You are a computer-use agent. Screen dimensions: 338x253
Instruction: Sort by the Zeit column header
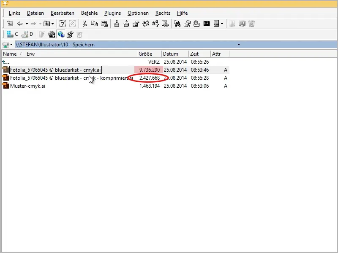pyautogui.click(x=199, y=54)
